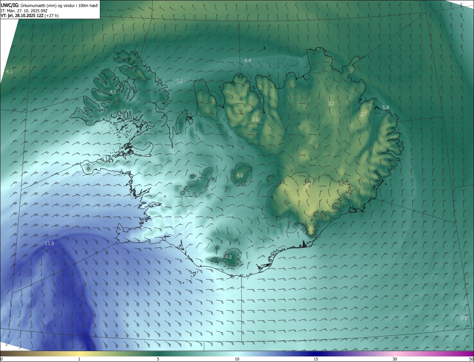Image resolution: width=474 pixels, height=362 pixels.
Task: Select the 3.2 value label in northeast Iceland
Action: pyautogui.click(x=331, y=103)
